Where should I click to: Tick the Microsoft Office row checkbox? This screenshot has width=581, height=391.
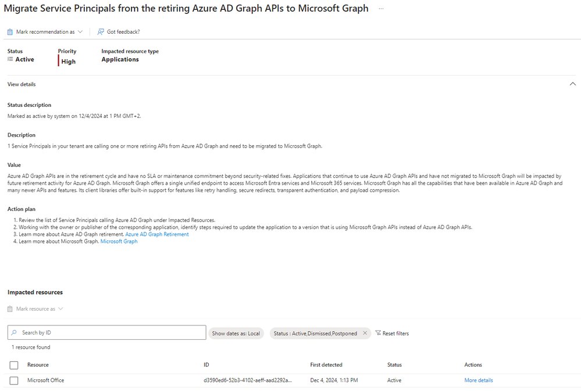click(14, 381)
